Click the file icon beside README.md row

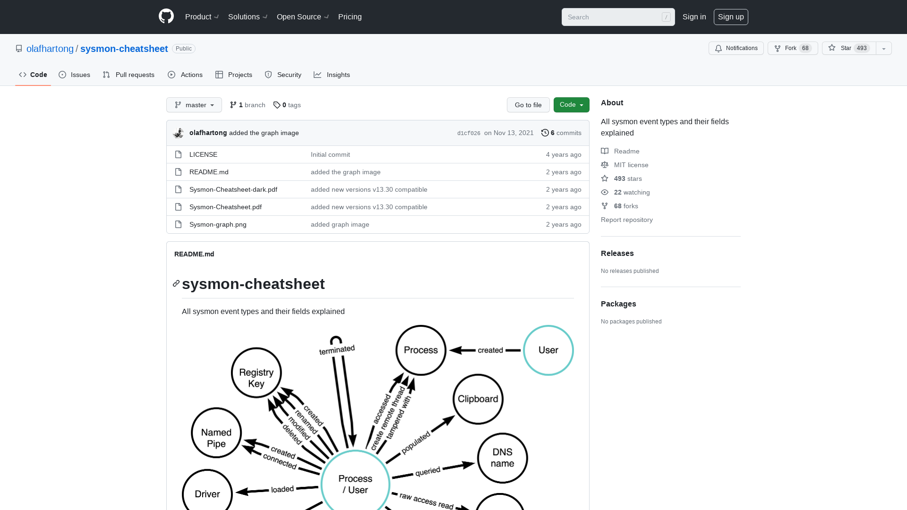(178, 172)
